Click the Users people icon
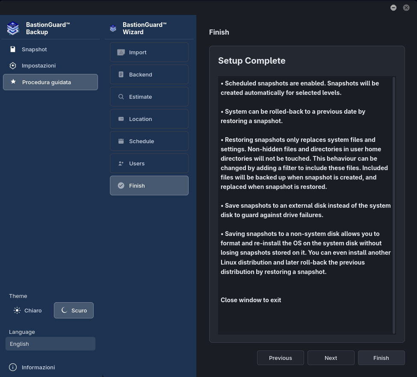 121,163
